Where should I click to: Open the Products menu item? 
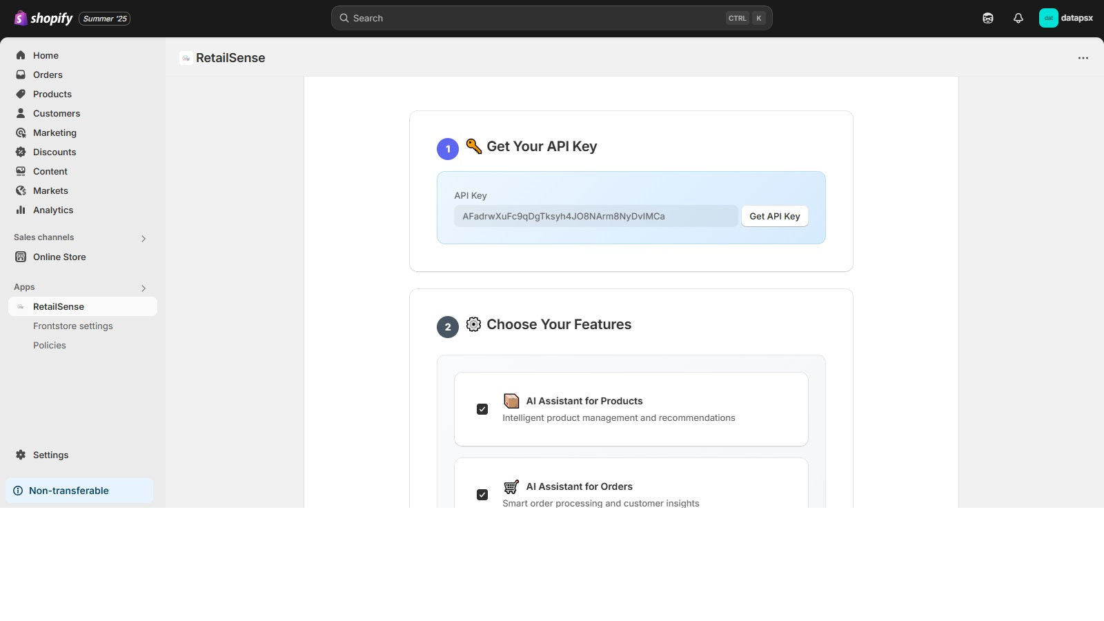coord(83,94)
